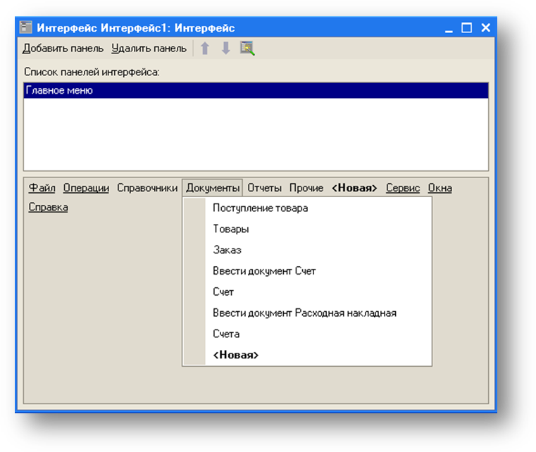Click the move panel down arrow icon
This screenshot has width=536, height=452.
click(225, 48)
